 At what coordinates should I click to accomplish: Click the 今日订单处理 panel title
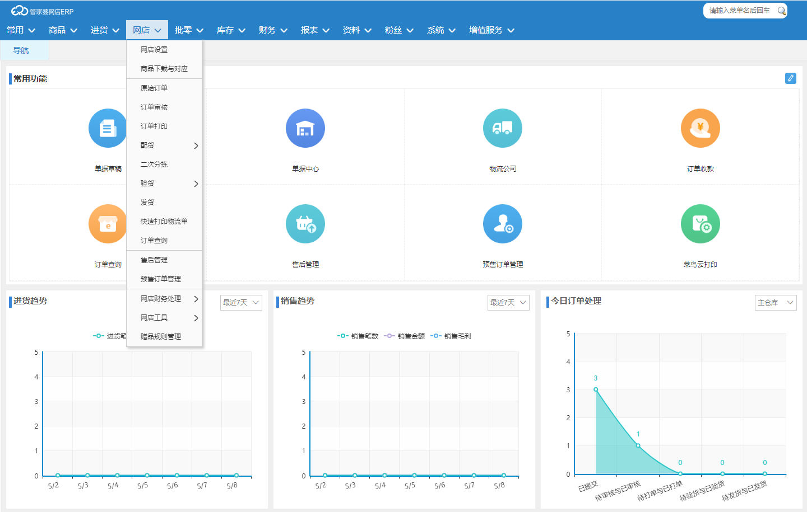(x=576, y=301)
